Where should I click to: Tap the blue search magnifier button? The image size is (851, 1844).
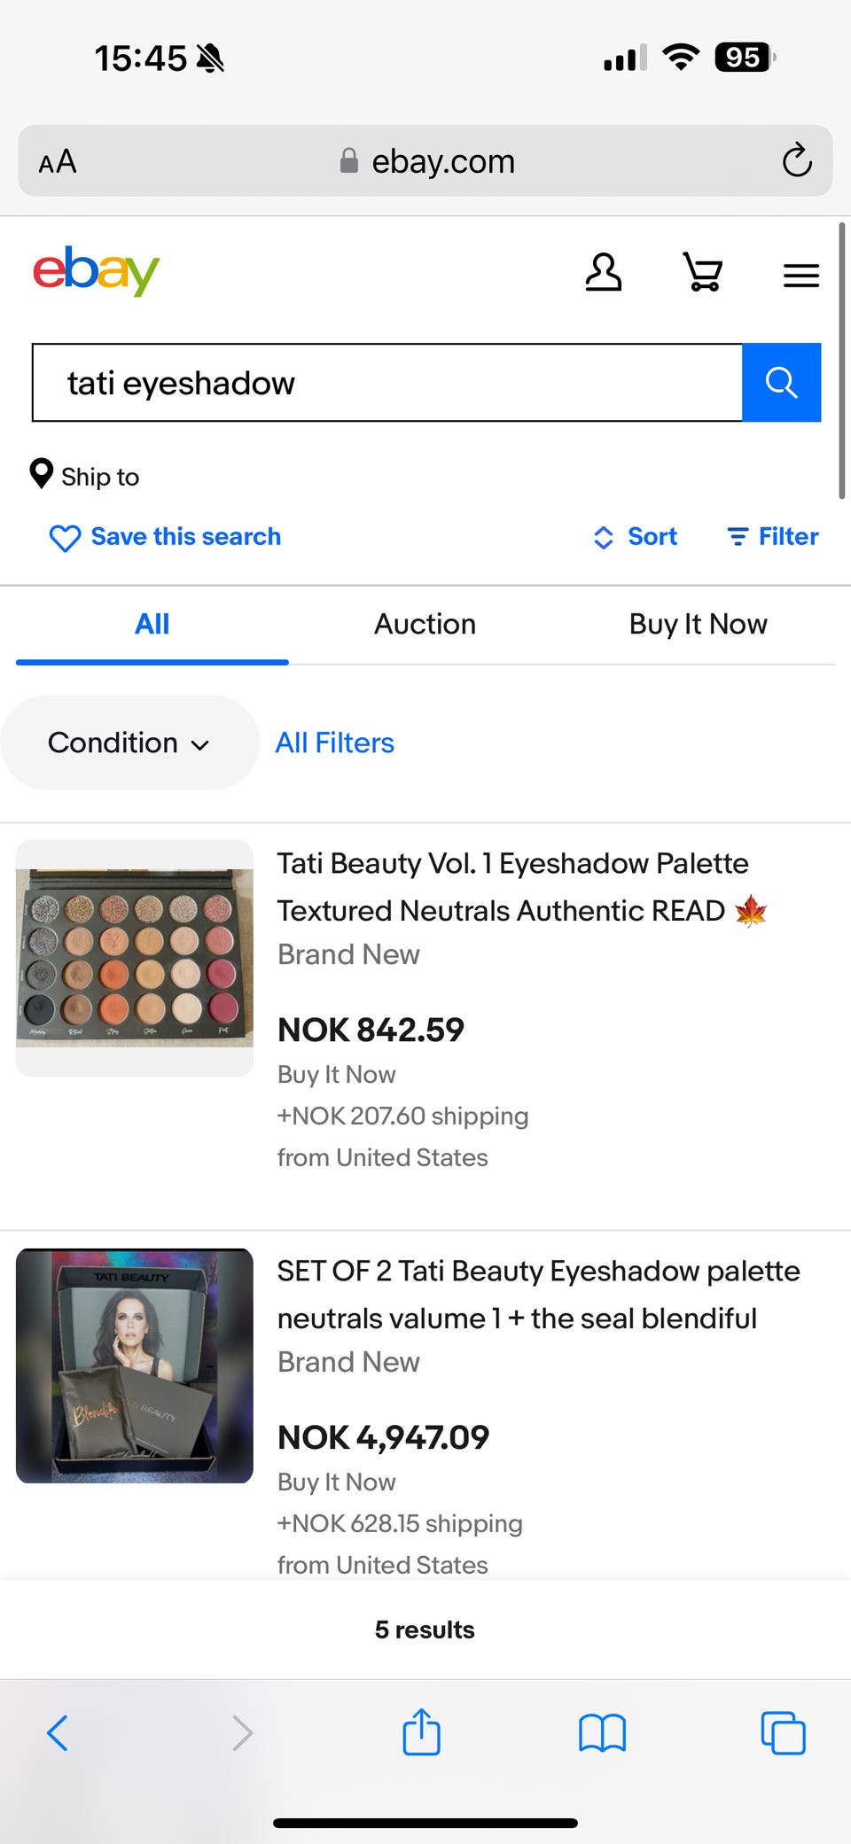[781, 383]
